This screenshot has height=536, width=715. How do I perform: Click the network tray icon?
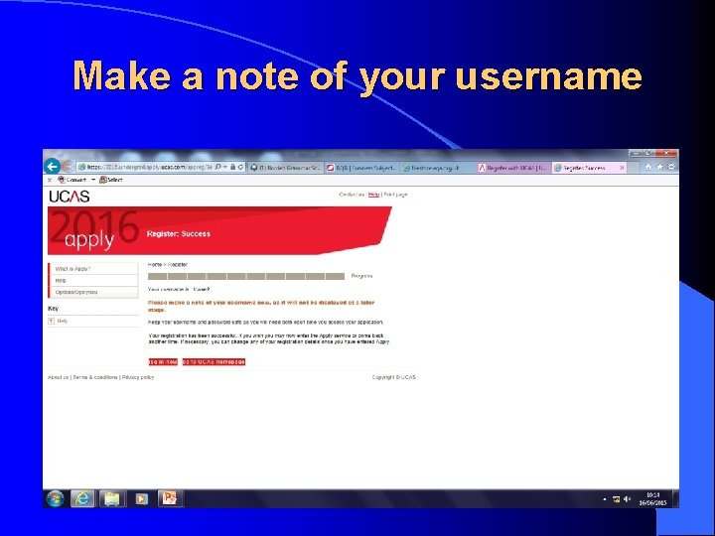point(617,499)
